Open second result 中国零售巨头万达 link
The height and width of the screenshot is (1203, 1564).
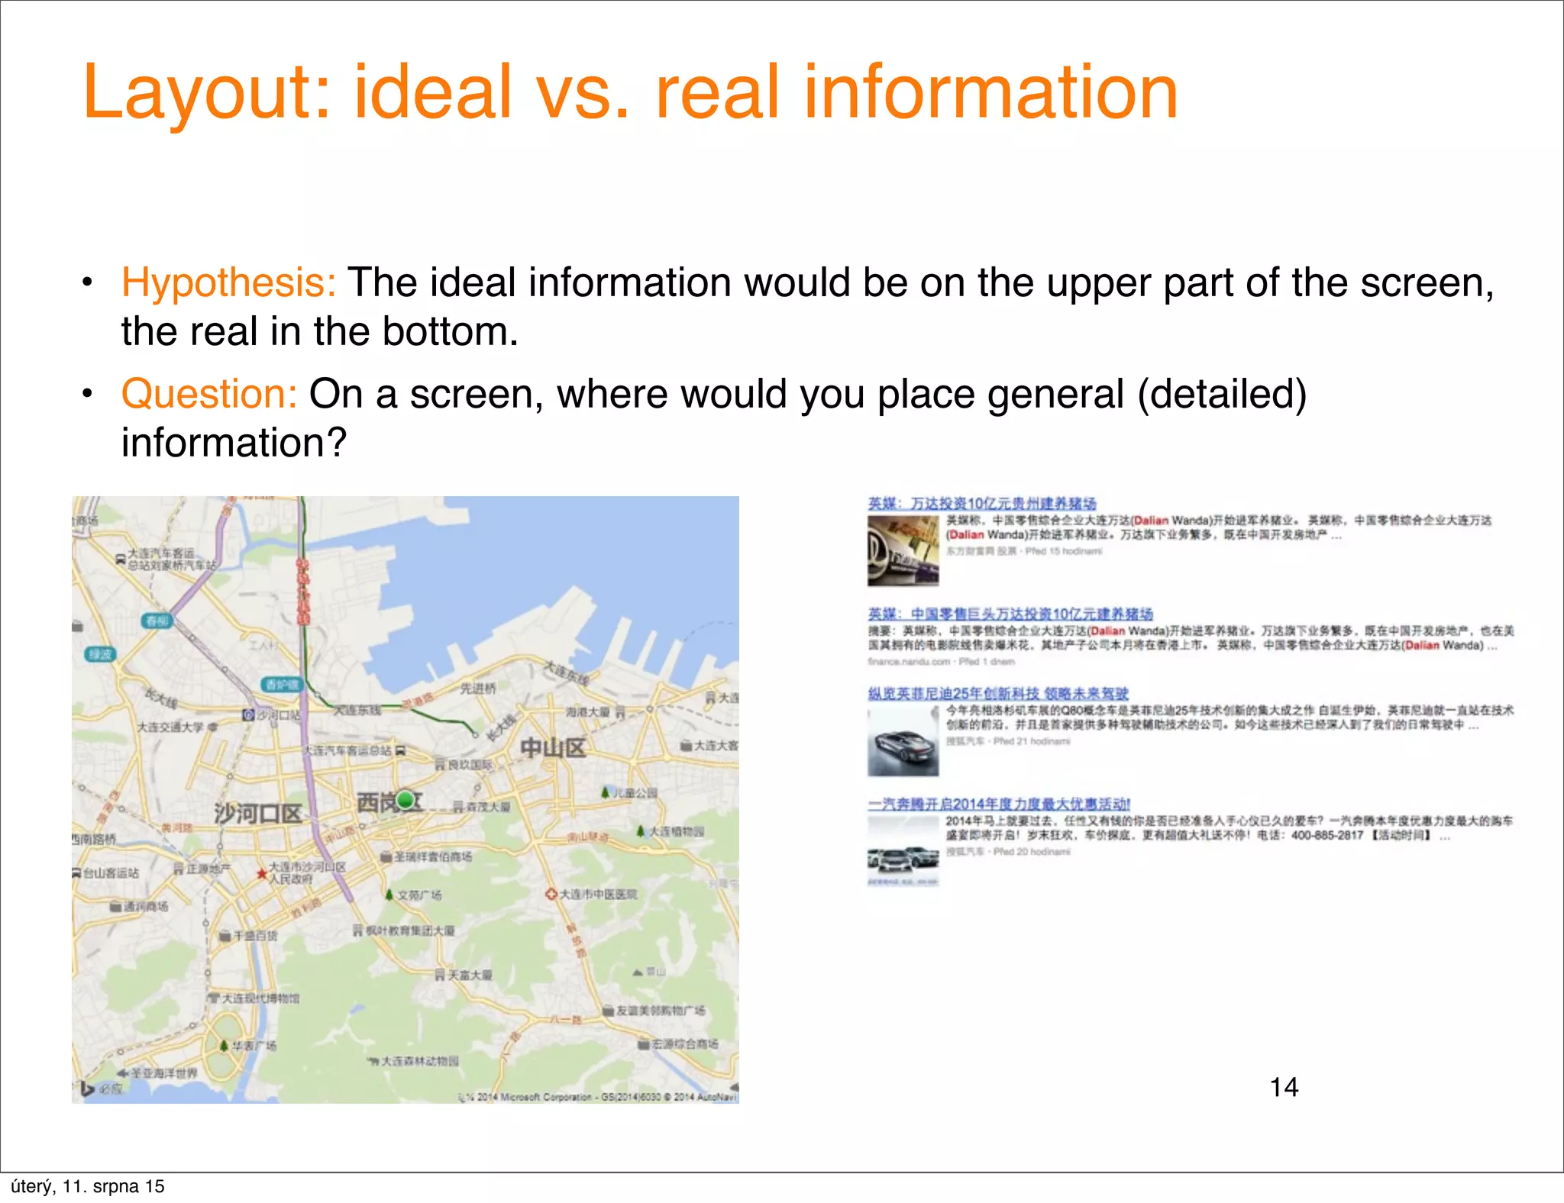point(1010,614)
